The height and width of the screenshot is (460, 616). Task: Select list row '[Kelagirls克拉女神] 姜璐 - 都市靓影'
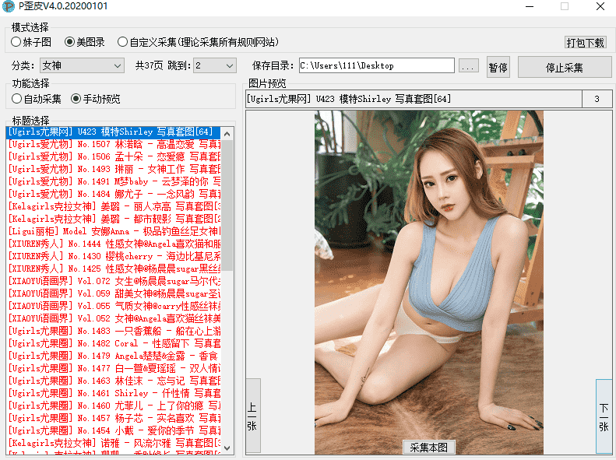tap(114, 219)
